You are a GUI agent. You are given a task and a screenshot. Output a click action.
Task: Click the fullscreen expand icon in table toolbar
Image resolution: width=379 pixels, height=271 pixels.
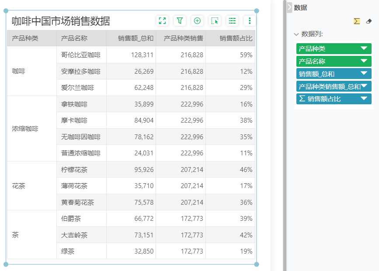click(163, 21)
